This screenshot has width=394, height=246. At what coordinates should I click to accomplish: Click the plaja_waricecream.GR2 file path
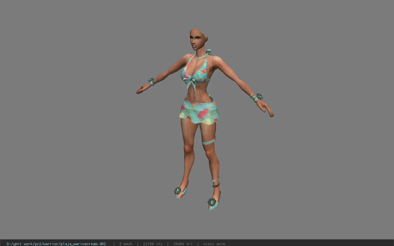(56, 244)
